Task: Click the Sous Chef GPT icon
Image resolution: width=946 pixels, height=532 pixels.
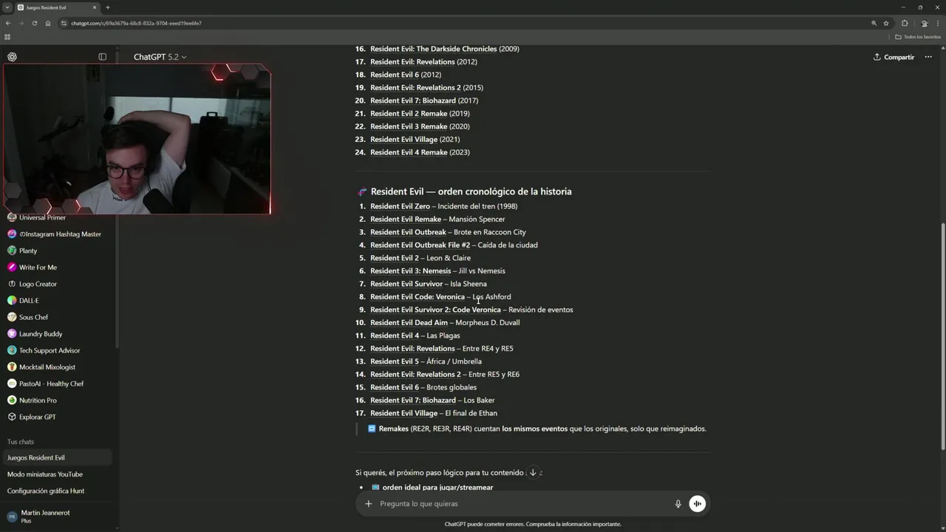Action: point(12,317)
